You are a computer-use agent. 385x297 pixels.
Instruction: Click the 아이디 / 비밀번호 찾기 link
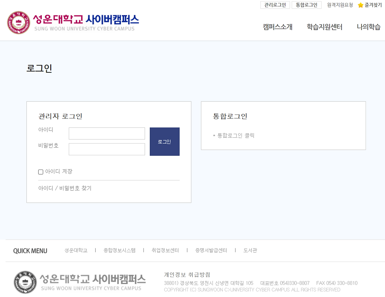click(x=64, y=188)
